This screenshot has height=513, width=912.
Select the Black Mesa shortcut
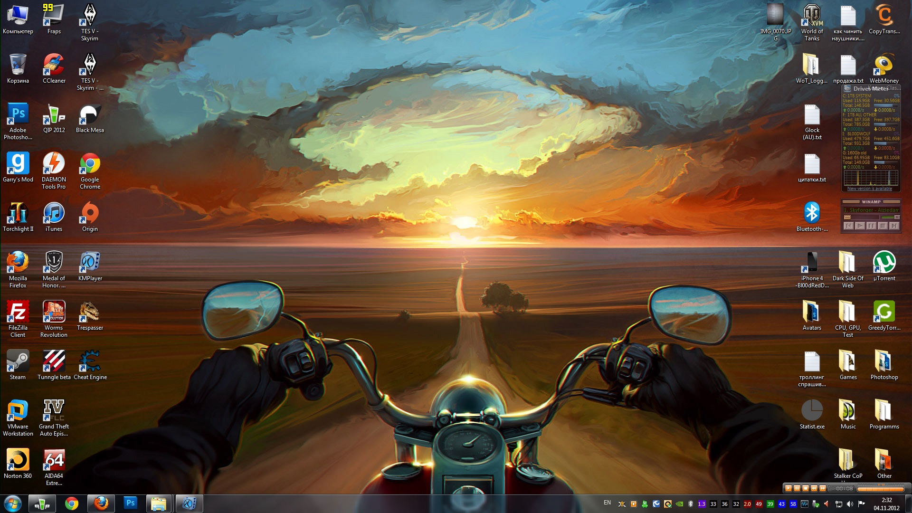(x=90, y=118)
